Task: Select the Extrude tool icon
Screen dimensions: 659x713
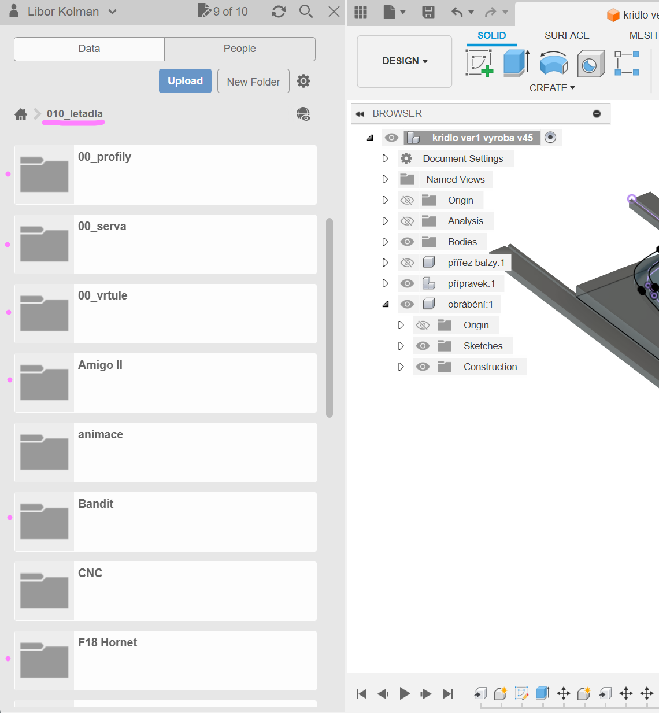Action: click(x=516, y=63)
